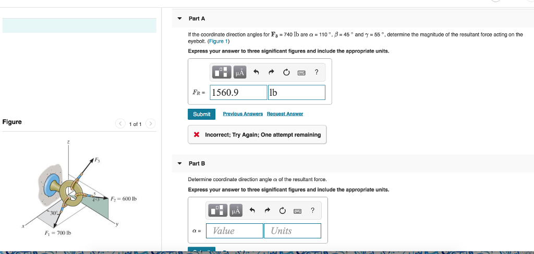The image size is (534, 254).
Task: Undo last edit in Part B toolbar
Action: coord(252,211)
